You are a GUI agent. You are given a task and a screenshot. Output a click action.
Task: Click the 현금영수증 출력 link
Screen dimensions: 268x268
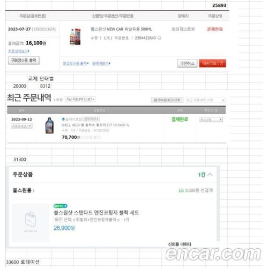[x=76, y=63]
